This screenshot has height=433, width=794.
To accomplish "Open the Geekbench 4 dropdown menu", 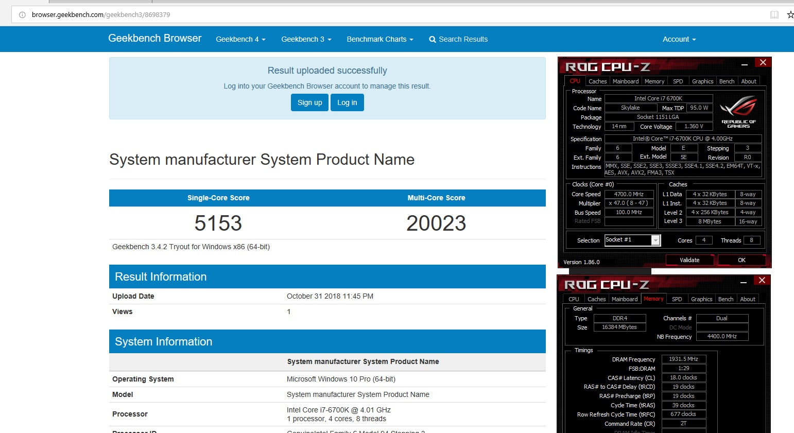I will tap(240, 39).
